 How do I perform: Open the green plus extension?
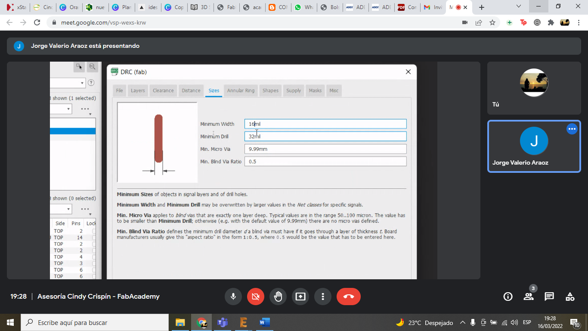click(510, 22)
